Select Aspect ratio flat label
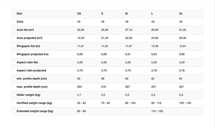The height and width of the screenshot is (128, 215). 27,62
